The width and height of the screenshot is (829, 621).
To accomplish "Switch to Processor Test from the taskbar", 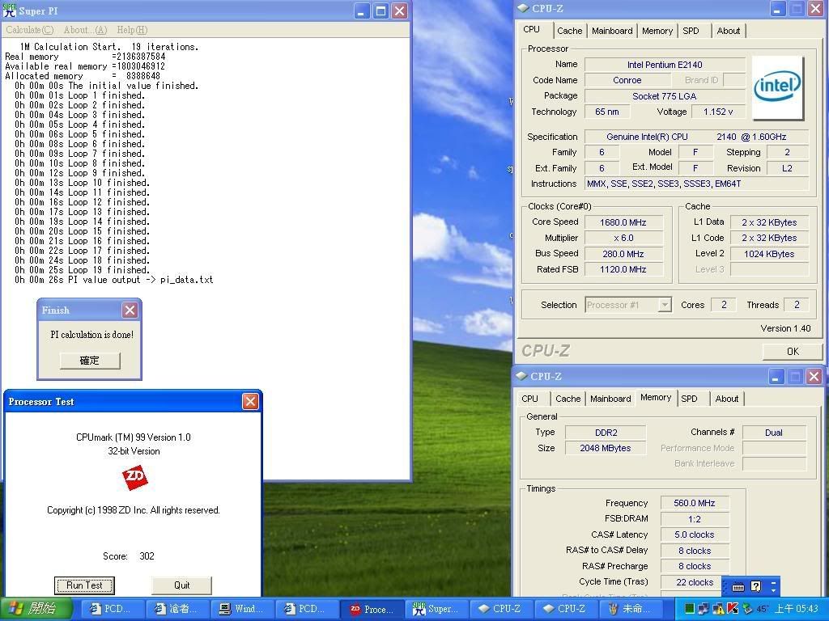I will (x=372, y=609).
